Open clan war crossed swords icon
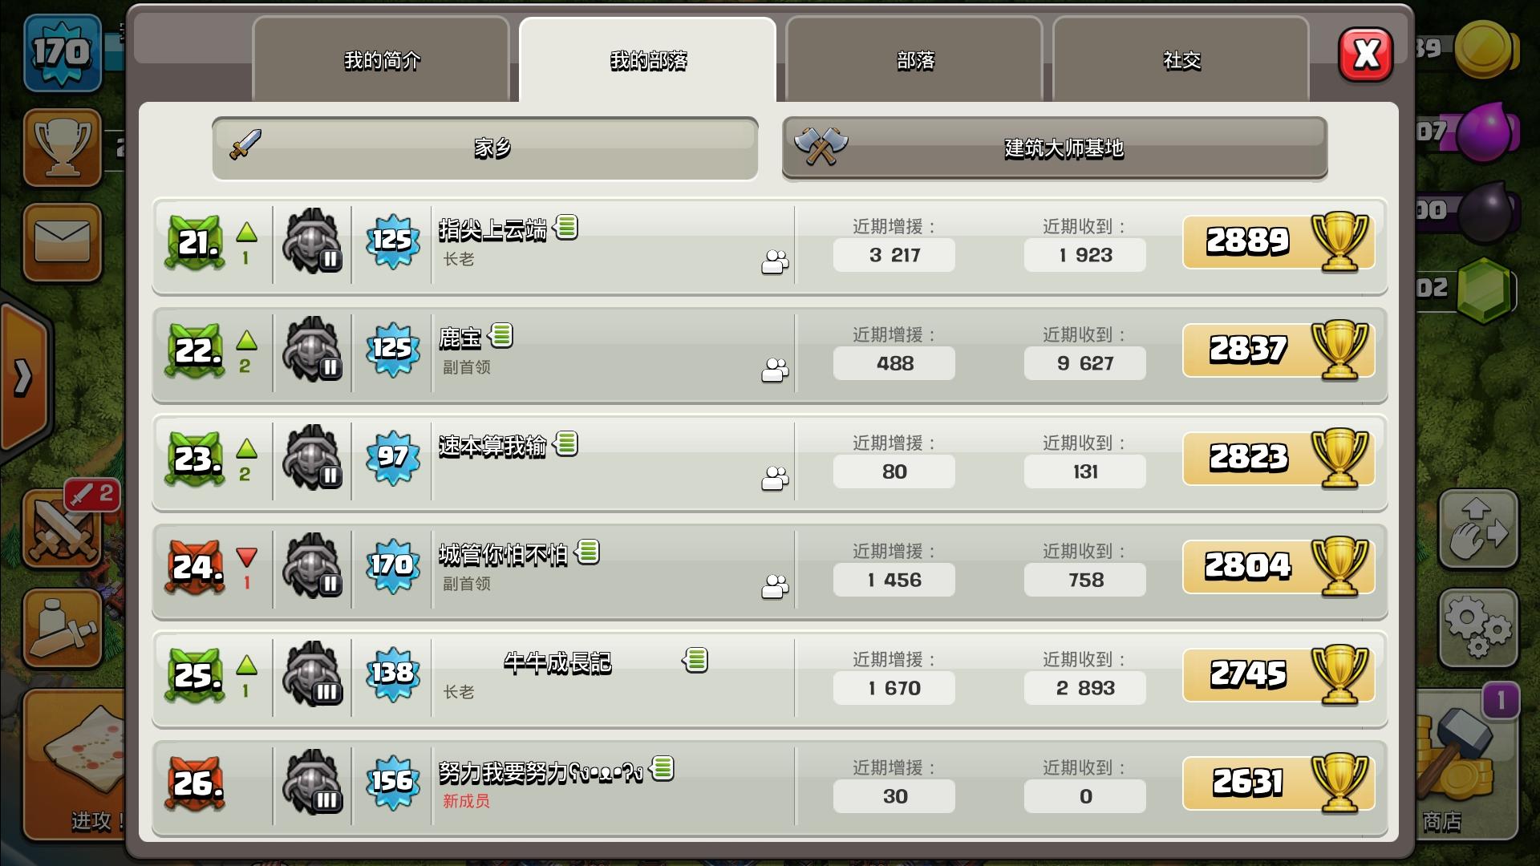 (63, 529)
